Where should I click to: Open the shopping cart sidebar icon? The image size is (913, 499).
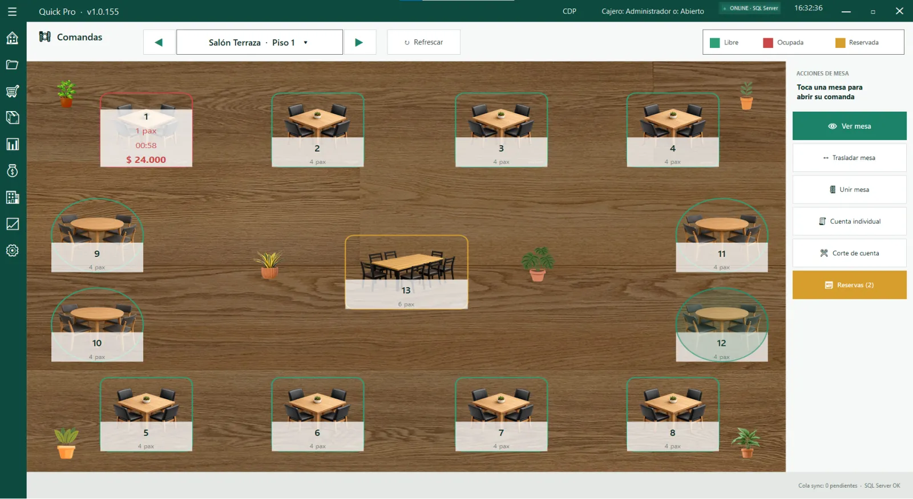click(x=12, y=91)
